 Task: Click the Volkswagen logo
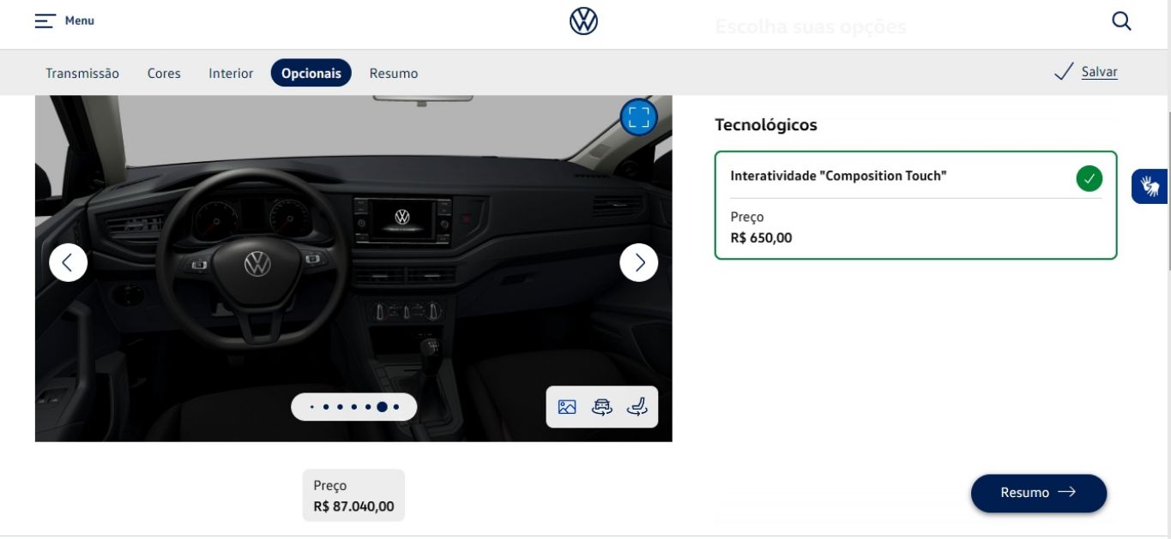pyautogui.click(x=583, y=21)
